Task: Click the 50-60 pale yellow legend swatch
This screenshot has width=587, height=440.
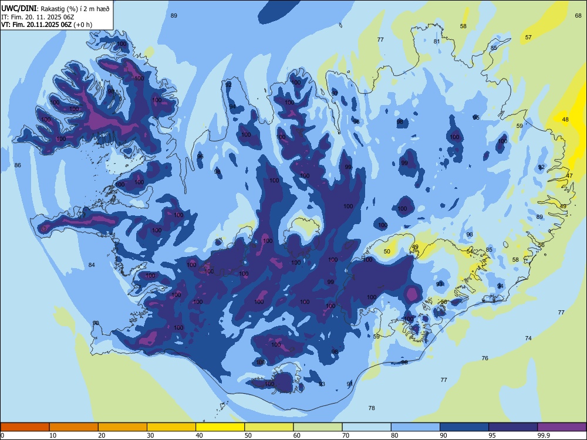Action: [x=269, y=427]
